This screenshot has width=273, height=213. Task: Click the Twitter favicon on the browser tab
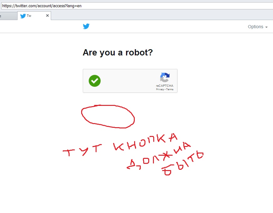[x=23, y=16]
